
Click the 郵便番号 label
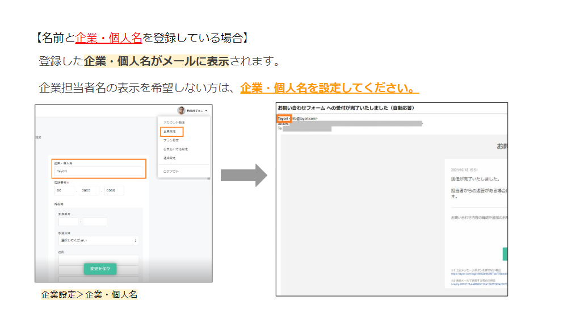click(x=64, y=214)
